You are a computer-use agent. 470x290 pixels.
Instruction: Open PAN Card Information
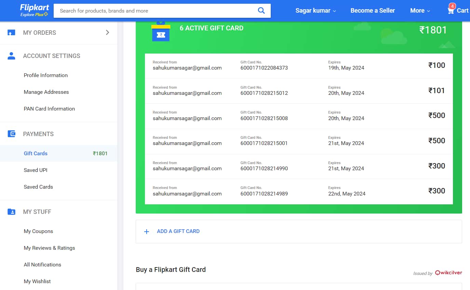pos(49,109)
